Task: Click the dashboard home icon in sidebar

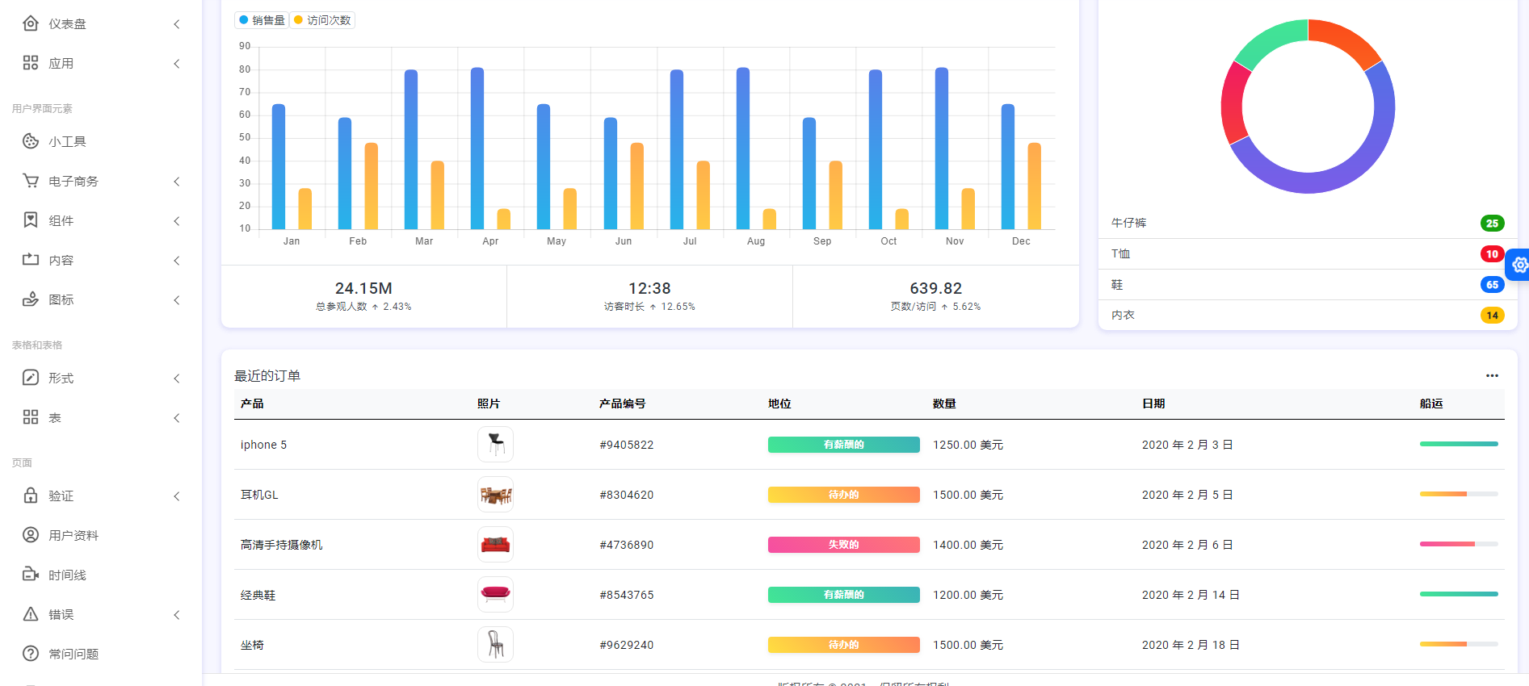Action: pyautogui.click(x=31, y=23)
